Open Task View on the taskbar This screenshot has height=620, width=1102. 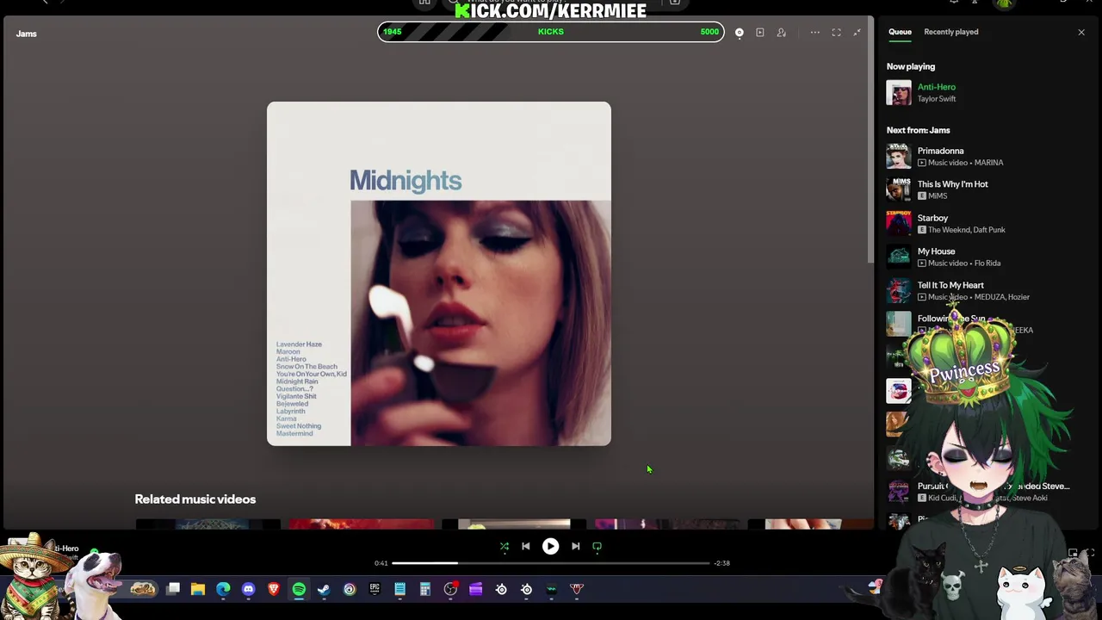tap(173, 589)
